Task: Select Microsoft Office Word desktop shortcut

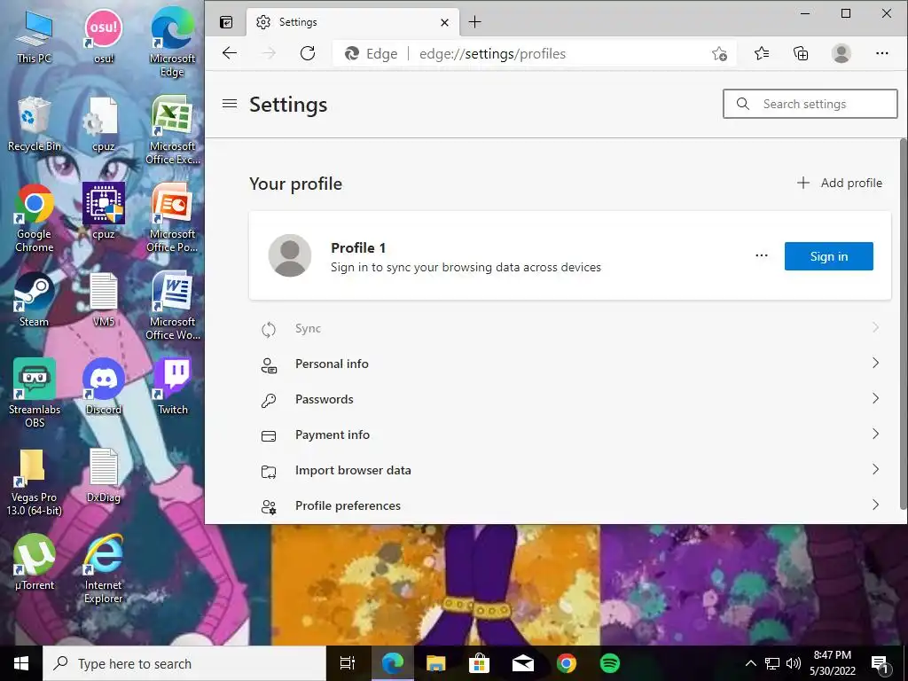Action: pos(173,306)
